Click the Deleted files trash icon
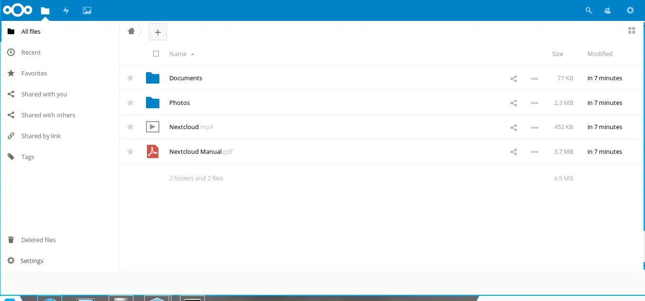This screenshot has height=301, width=645. tap(11, 240)
